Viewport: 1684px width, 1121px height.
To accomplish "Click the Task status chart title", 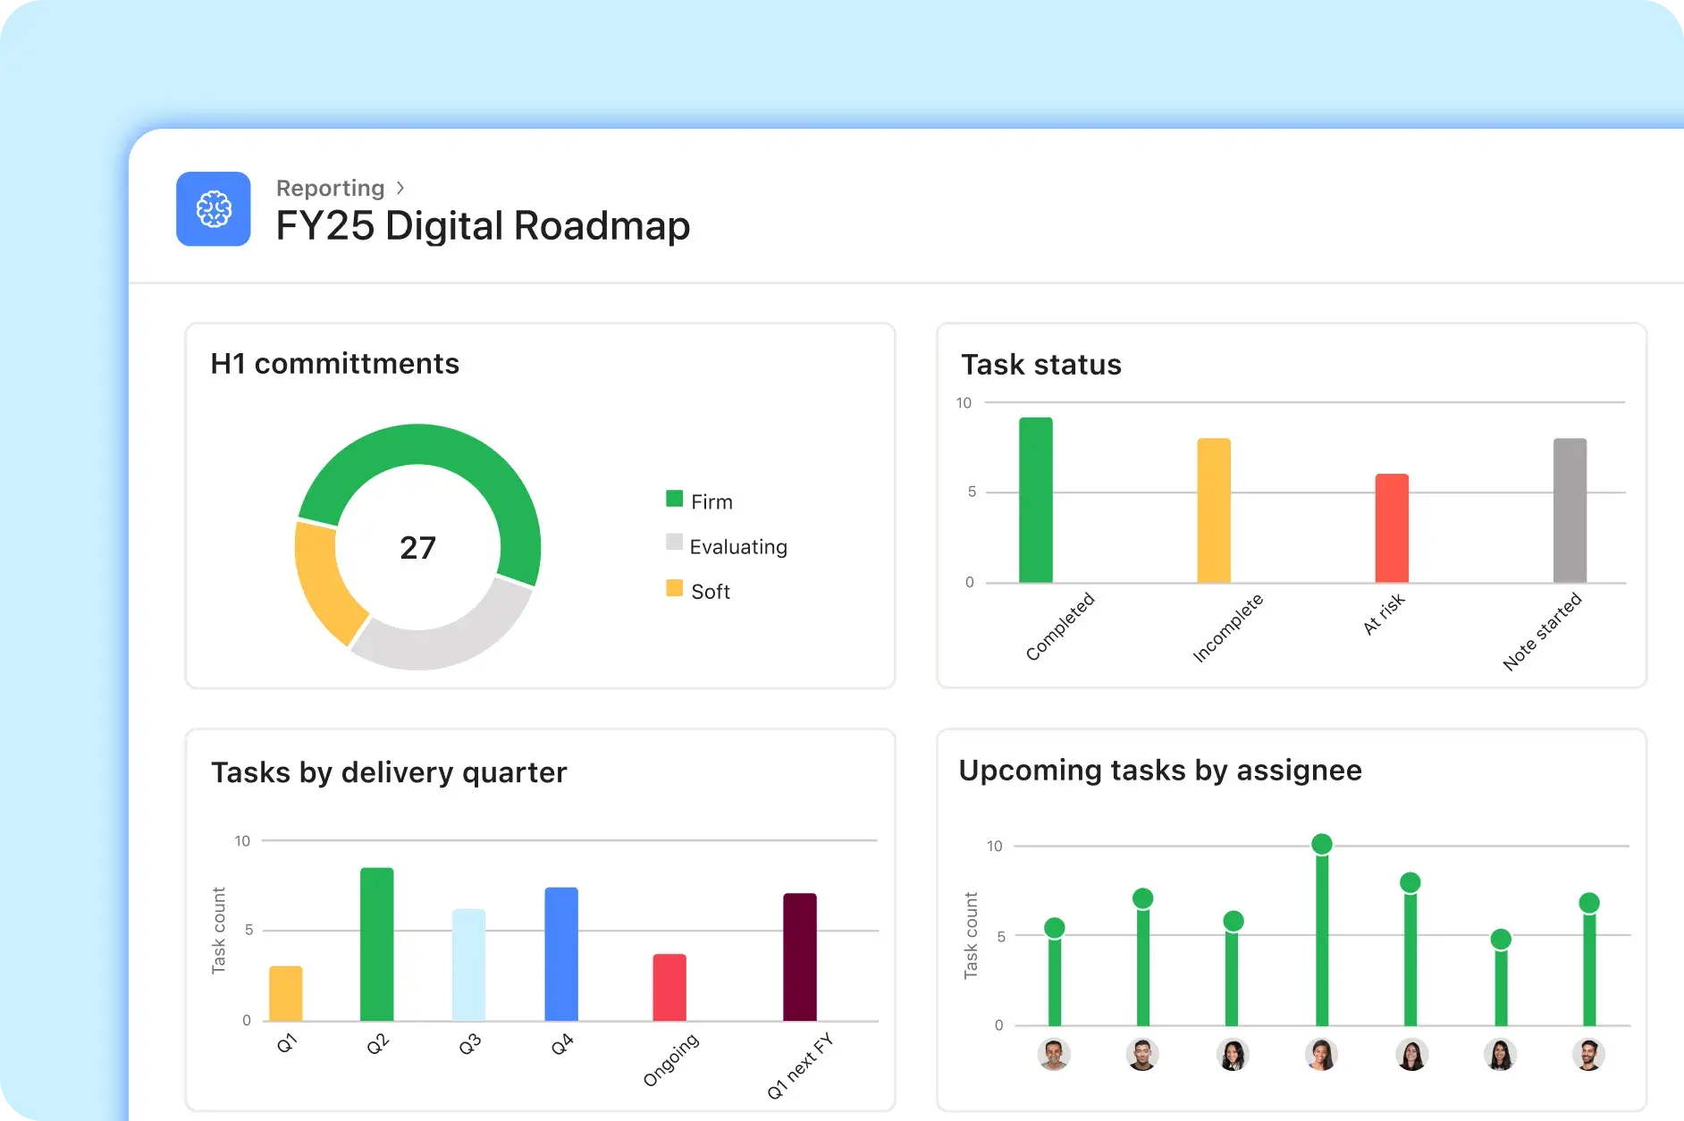I will point(1041,365).
